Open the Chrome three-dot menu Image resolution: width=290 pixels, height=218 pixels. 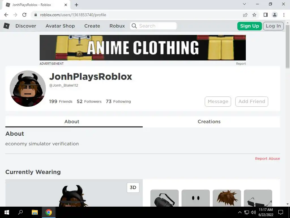click(x=284, y=15)
